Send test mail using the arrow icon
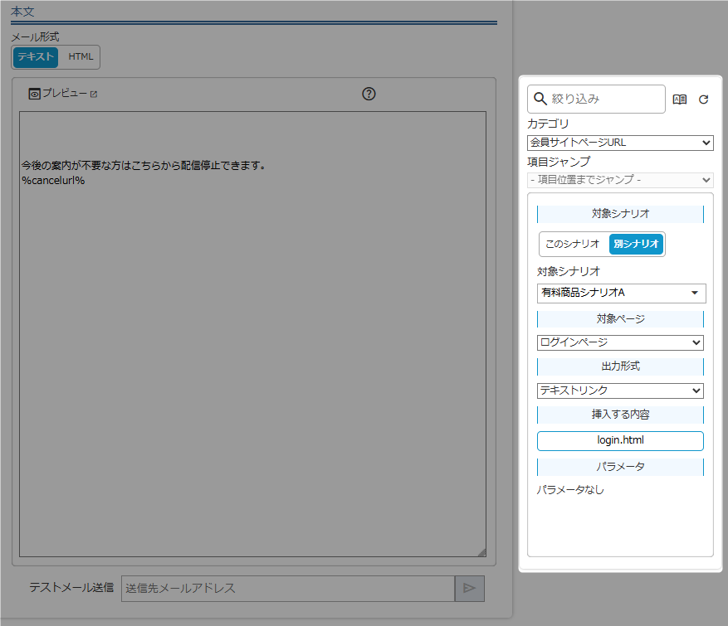 [468, 589]
